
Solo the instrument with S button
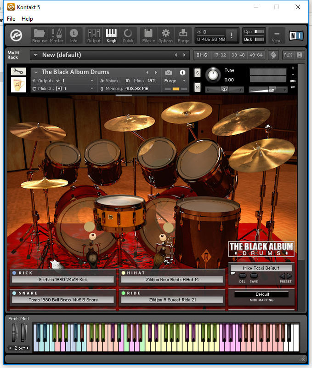click(198, 73)
